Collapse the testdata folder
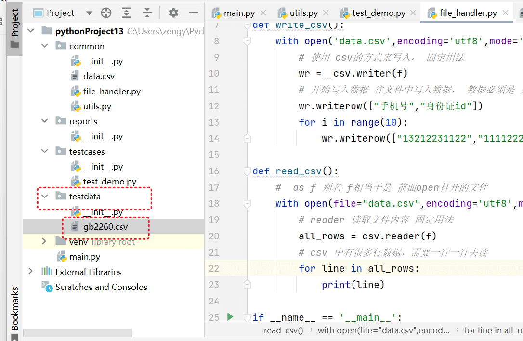The height and width of the screenshot is (341, 523). pyautogui.click(x=45, y=196)
